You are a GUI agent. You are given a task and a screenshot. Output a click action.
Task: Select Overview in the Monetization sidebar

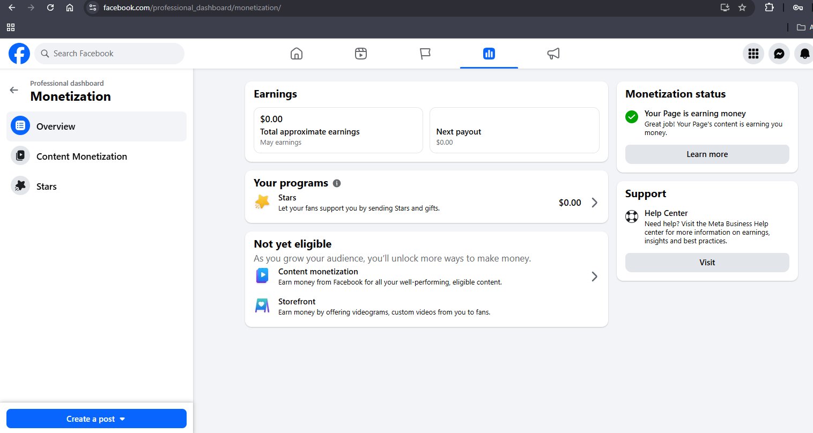97,126
